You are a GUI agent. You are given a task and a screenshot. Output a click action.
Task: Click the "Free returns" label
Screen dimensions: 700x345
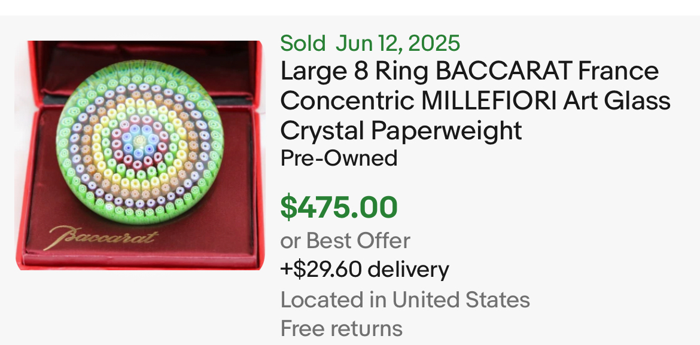coord(341,328)
